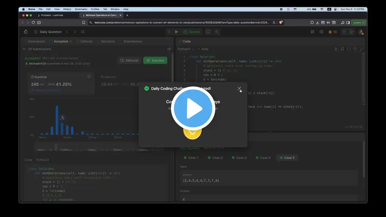386x217 pixels.
Task: Open the notes icon next to Submit
Action: [208, 32]
